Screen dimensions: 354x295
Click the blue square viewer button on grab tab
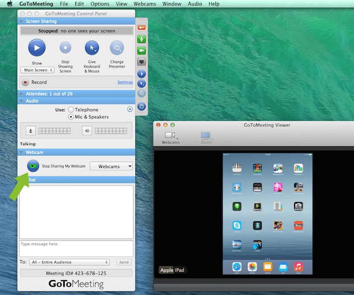tap(142, 106)
